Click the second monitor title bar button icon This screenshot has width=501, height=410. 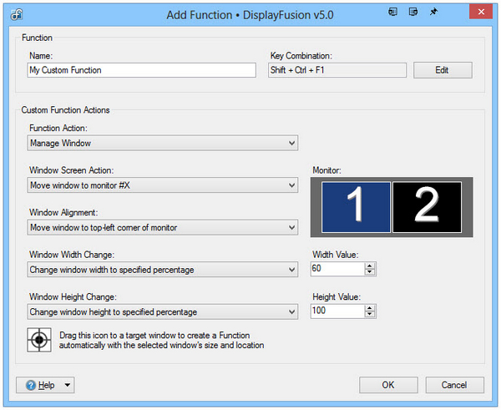413,13
